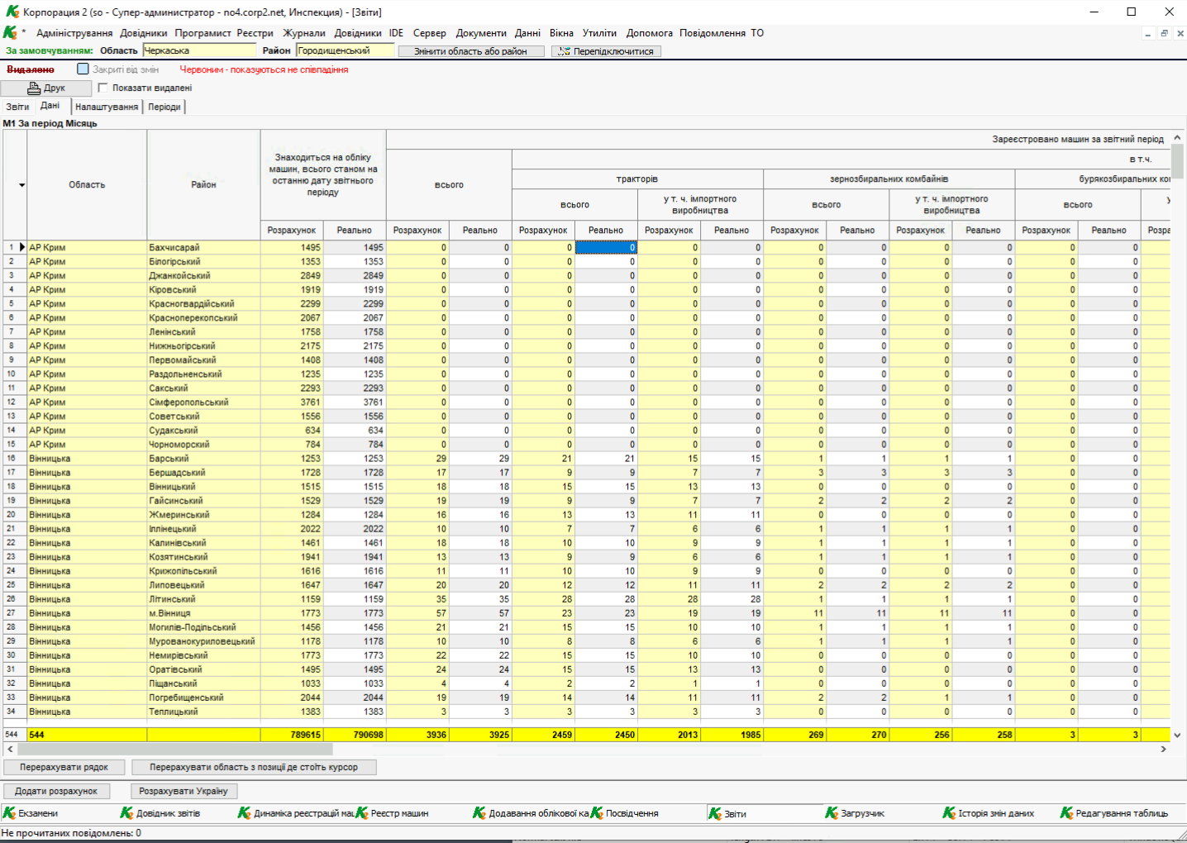Open the Реєстр машин window icon
The width and height of the screenshot is (1187, 843).
coord(362,813)
